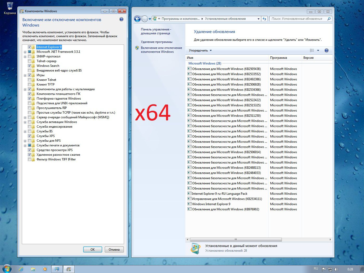The width and height of the screenshot is (364, 273).
Task: Enable the Клиент TFTP checkbox
Action: pyautogui.click(x=29, y=84)
